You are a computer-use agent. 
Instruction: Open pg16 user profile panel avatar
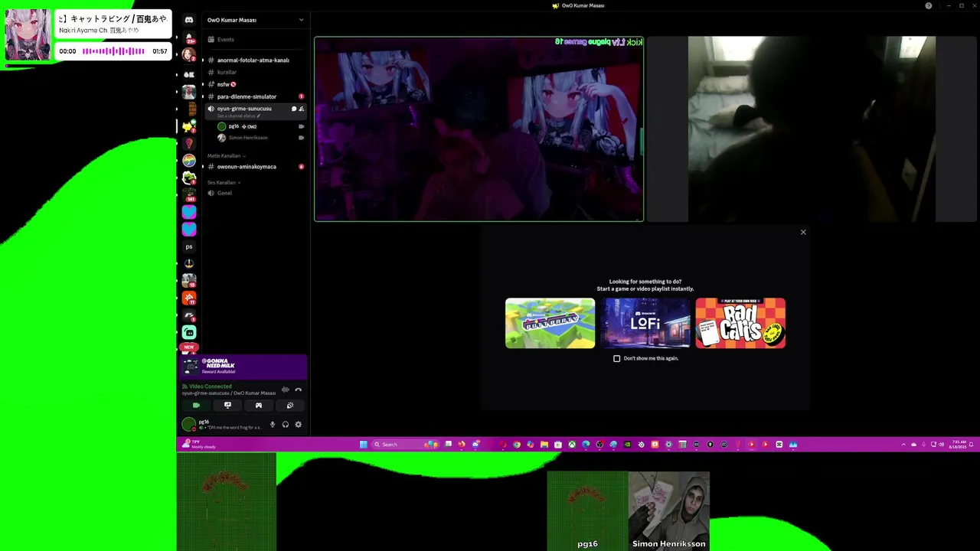click(x=189, y=425)
